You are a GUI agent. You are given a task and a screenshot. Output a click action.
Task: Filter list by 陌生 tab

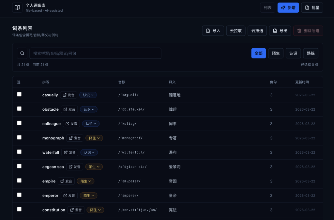pyautogui.click(x=276, y=53)
